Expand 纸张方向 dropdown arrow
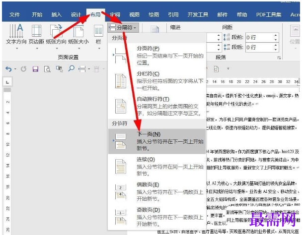The width and height of the screenshot is (305, 235). pos(57,49)
